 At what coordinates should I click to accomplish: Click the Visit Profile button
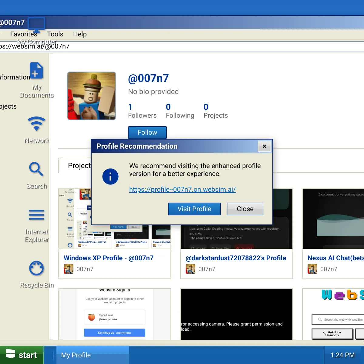[194, 209]
